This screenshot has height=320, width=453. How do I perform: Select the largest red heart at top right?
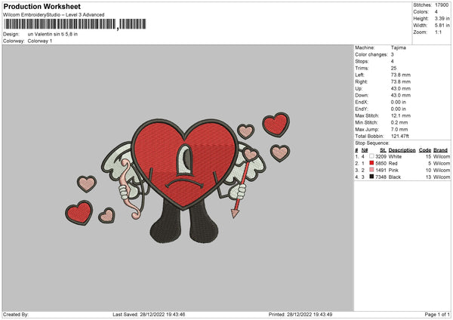(275, 124)
